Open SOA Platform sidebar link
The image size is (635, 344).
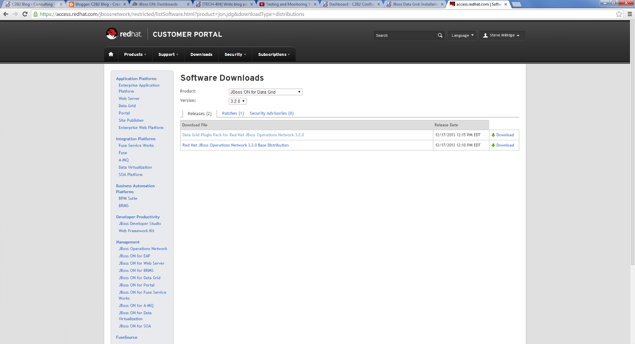click(130, 175)
